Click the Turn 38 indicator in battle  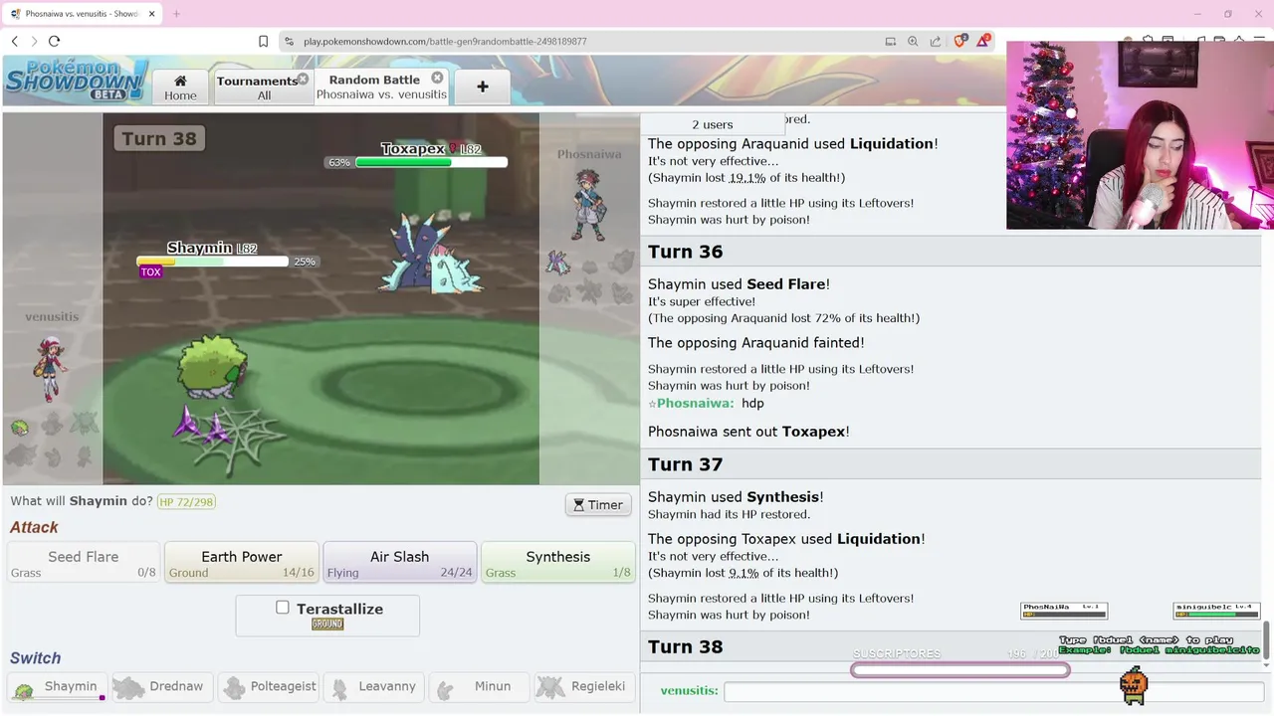(x=159, y=138)
